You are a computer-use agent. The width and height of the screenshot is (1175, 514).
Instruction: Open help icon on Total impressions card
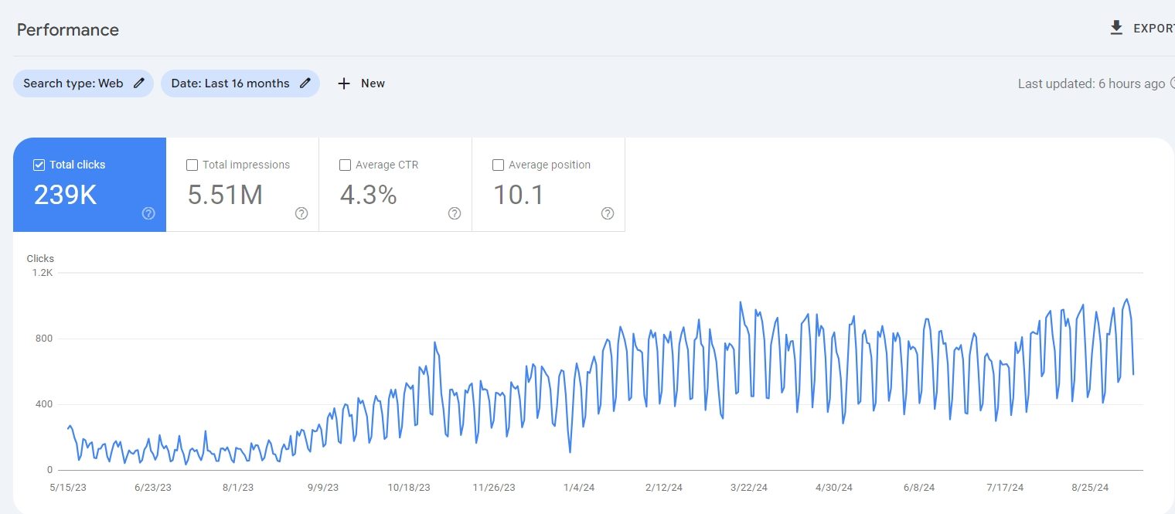click(x=301, y=213)
